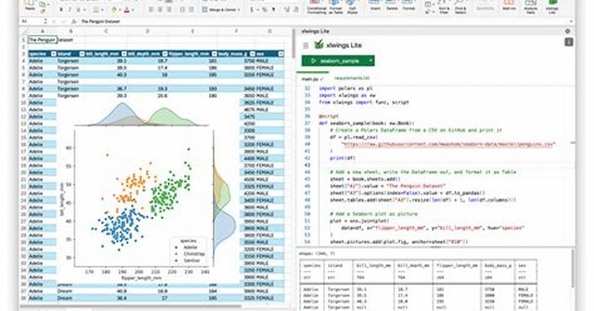Click the Add-ins ribbon icon

[509, 5]
